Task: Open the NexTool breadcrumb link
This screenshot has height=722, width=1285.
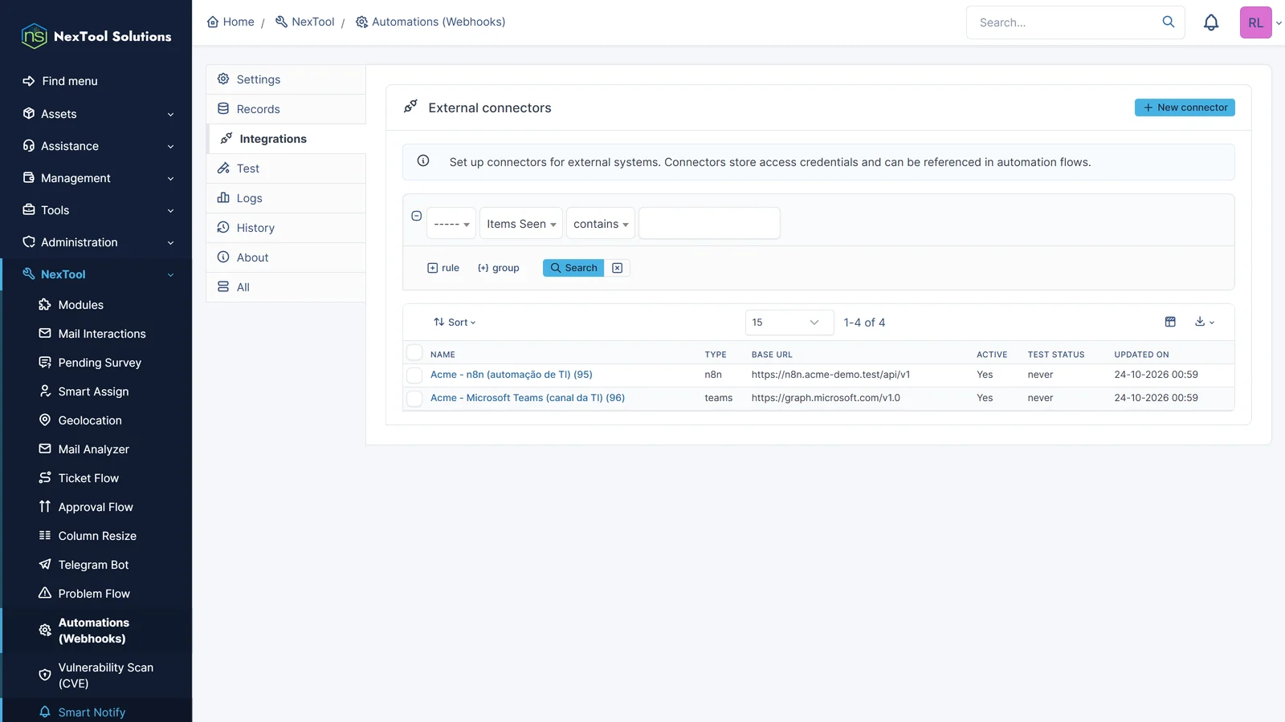Action: pyautogui.click(x=305, y=22)
